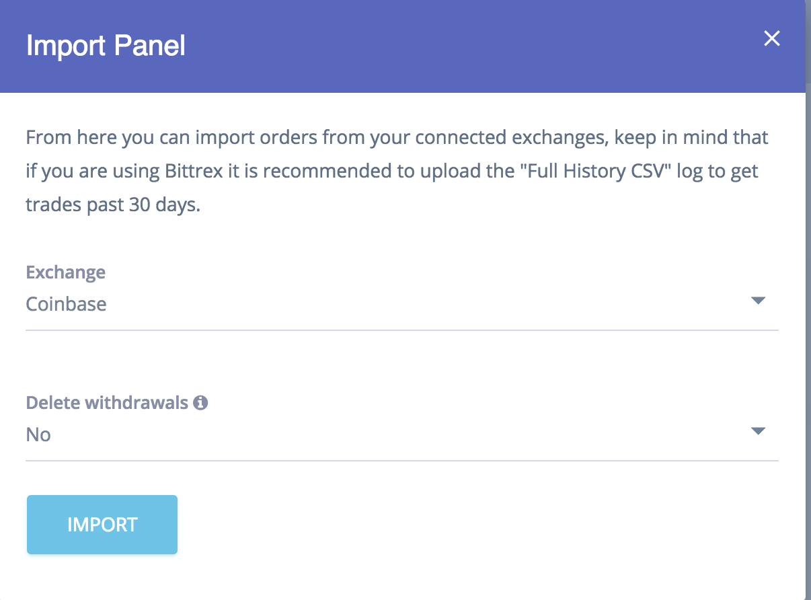Click the Import Panel title text

coord(106,46)
